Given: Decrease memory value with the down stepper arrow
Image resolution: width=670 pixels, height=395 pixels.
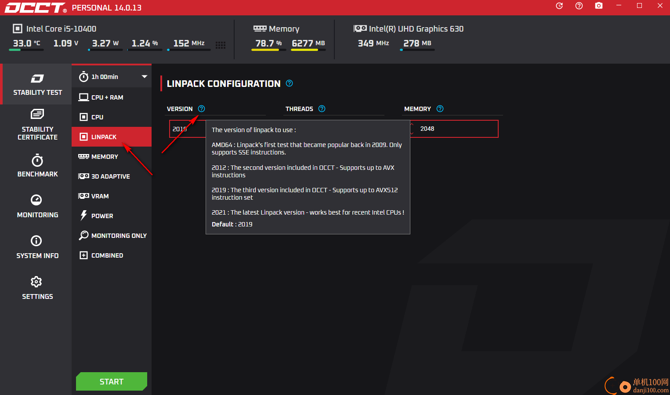Looking at the screenshot, I should [x=412, y=133].
